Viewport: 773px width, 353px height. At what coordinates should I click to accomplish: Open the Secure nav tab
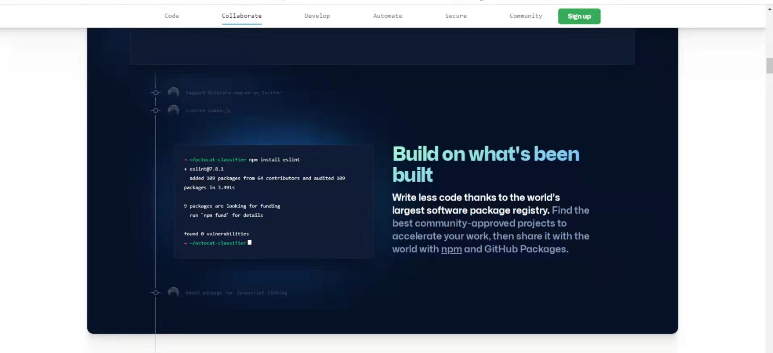tap(456, 16)
